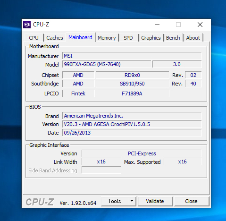Click the PCI-Express version field

point(142,153)
